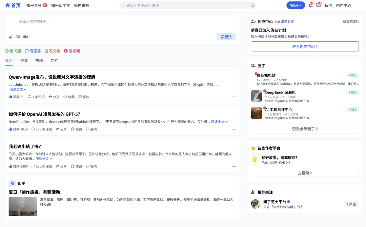Click the video upload icon below the composer

tap(25, 37)
